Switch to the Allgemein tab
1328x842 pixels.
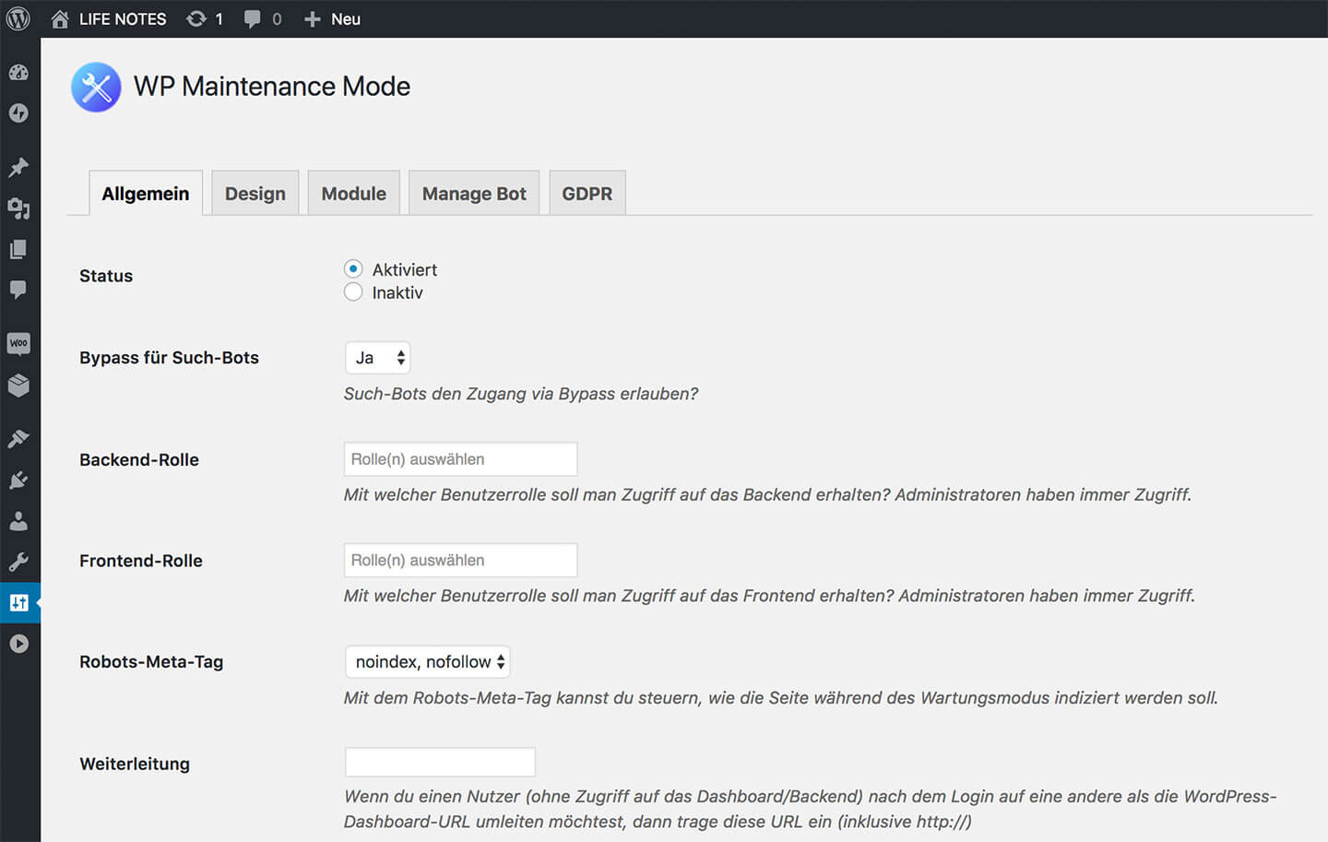[x=146, y=193]
